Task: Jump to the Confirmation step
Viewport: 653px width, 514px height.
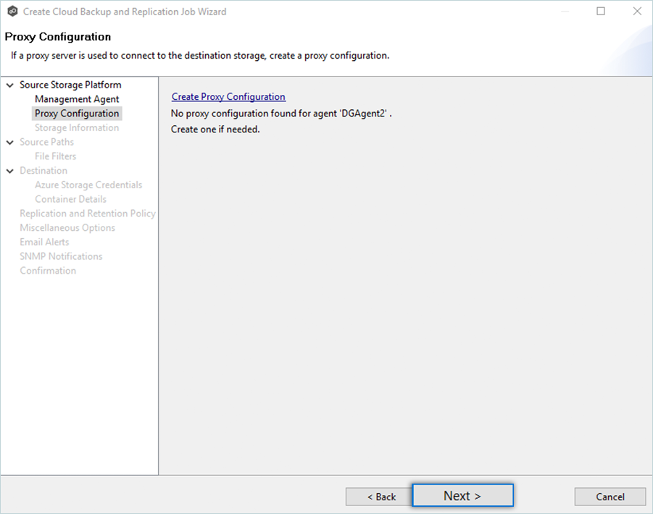Action: point(48,271)
